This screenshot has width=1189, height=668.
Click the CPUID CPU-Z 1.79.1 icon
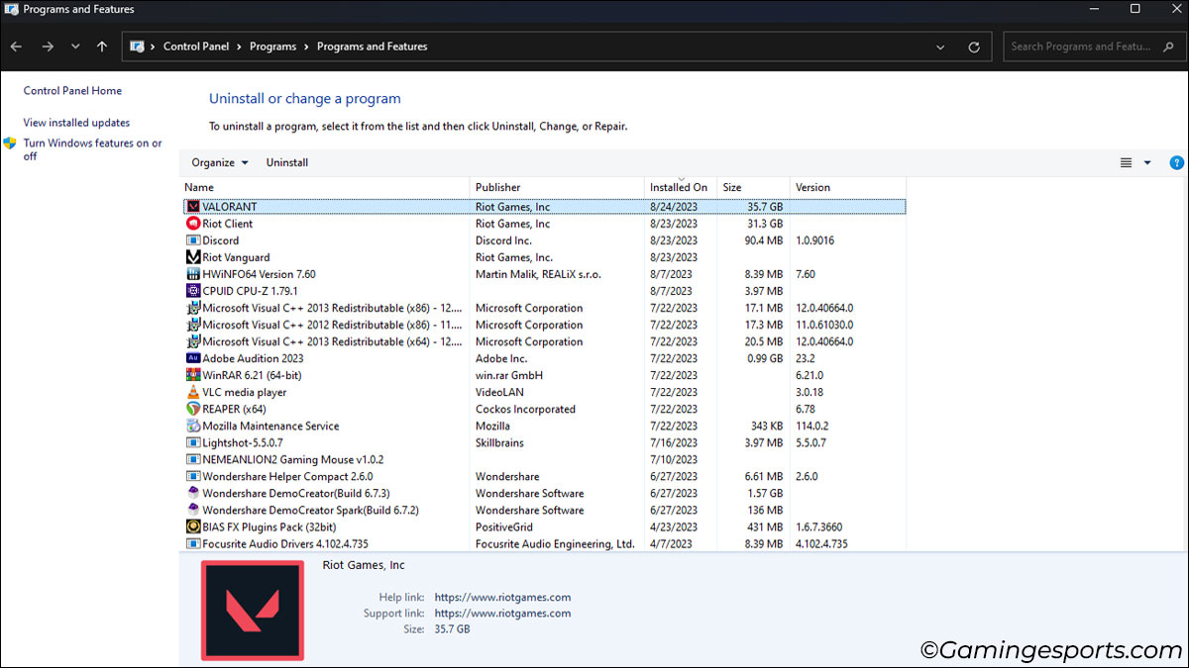pos(193,291)
